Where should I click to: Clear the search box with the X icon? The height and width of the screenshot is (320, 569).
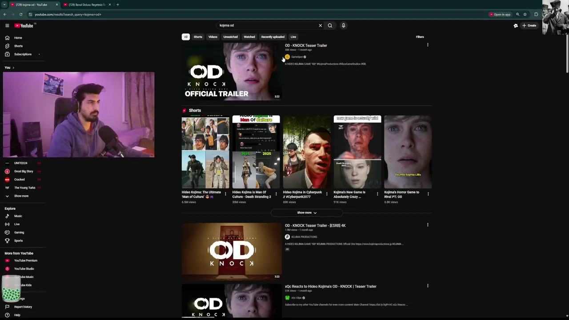[x=320, y=25]
